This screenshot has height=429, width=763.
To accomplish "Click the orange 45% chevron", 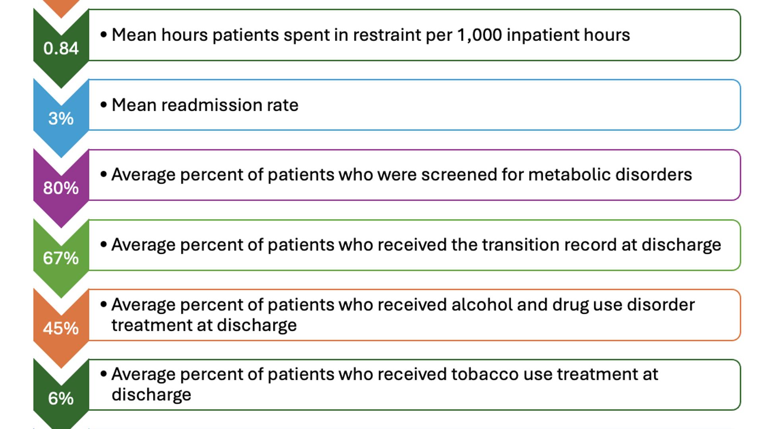I will [61, 328].
